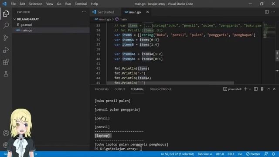Image resolution: width=279 pixels, height=157 pixels.
Task: Open go.mod file in explorer
Action: pos(26,25)
